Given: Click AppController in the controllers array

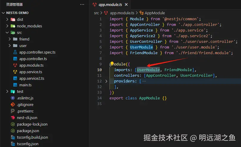Looking at the screenshot, I should click(x=161, y=76).
